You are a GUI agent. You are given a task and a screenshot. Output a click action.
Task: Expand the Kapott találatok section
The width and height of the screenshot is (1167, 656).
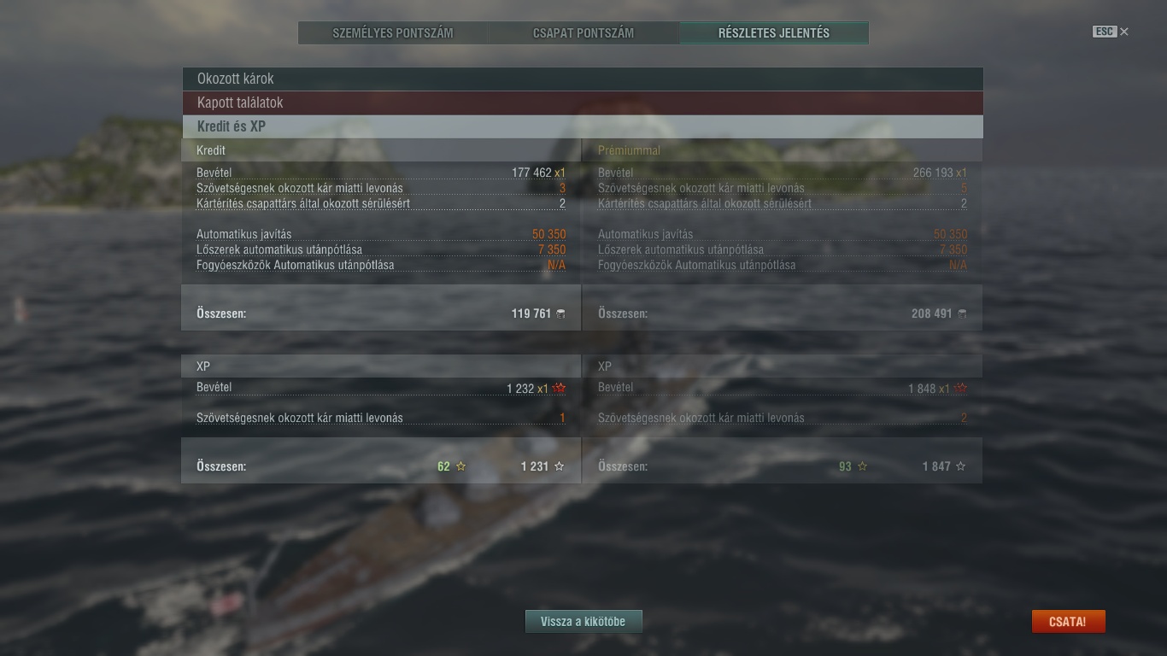582,102
